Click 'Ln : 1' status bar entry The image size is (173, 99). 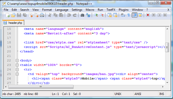[x=55, y=94]
